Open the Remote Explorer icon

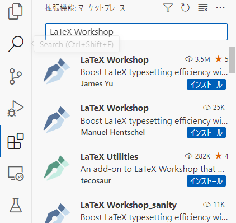[16, 173]
